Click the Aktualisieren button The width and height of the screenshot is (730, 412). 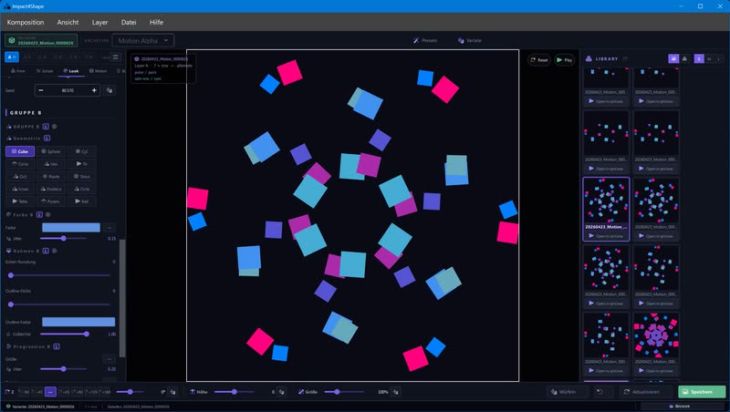pos(641,392)
